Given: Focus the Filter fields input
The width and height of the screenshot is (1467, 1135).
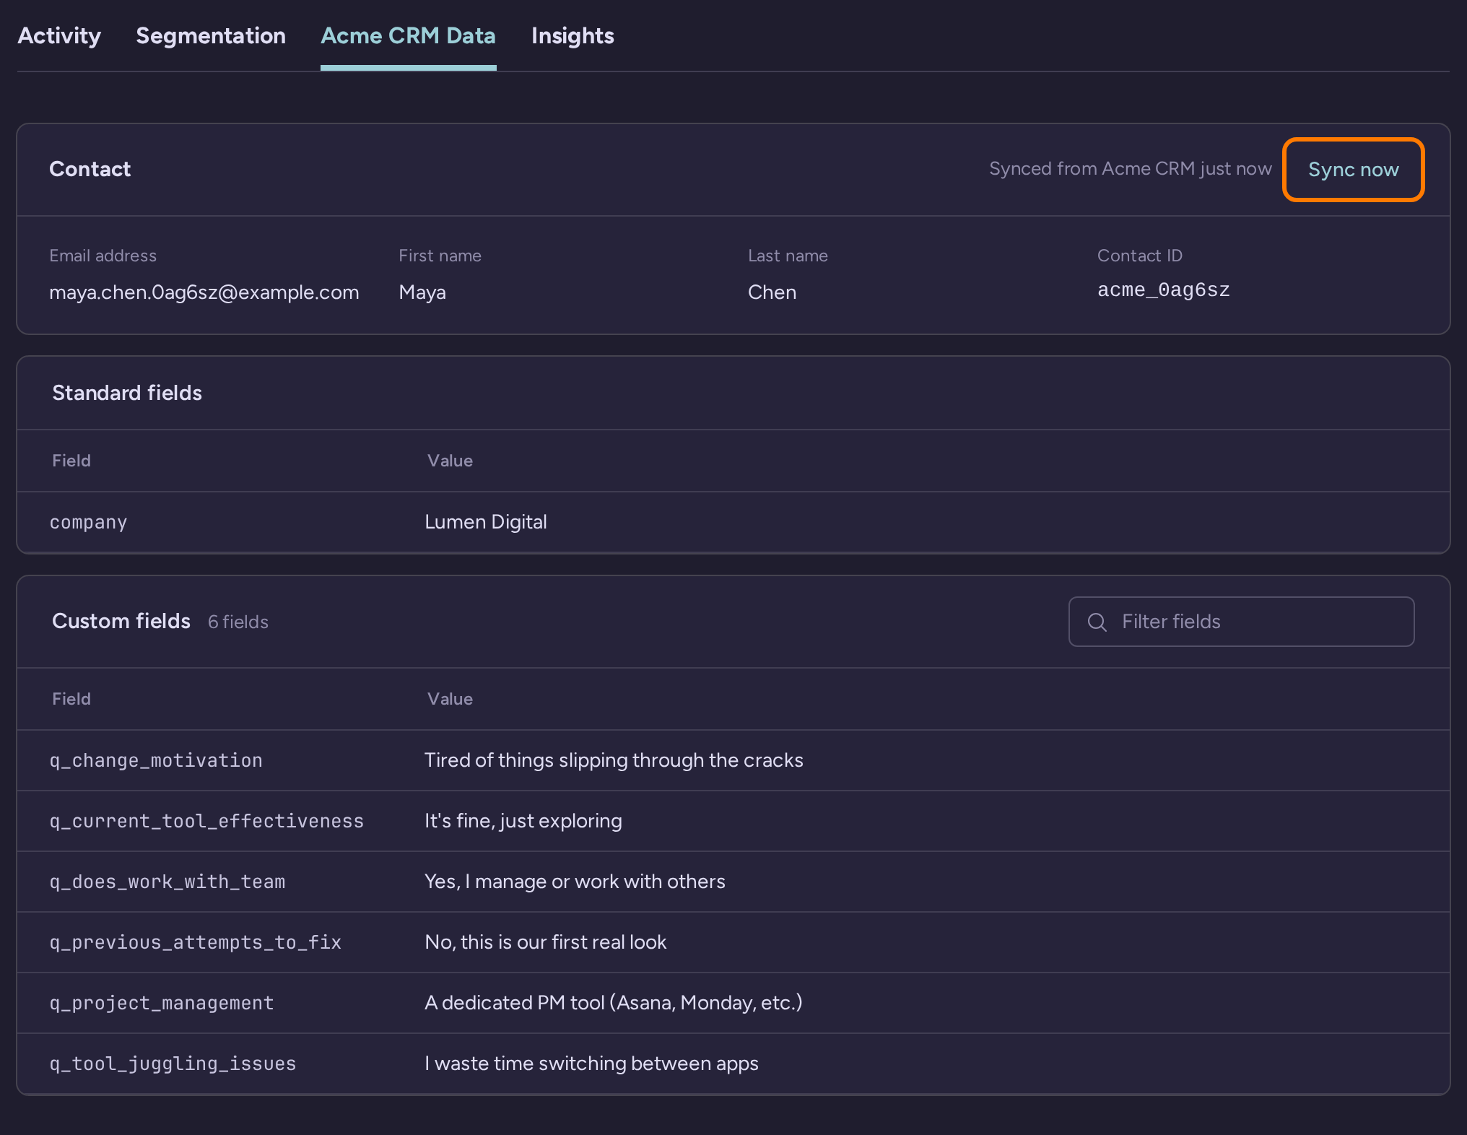Looking at the screenshot, I should coord(1241,622).
